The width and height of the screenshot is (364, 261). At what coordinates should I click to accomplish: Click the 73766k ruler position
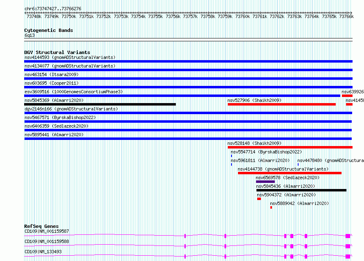click(346, 16)
